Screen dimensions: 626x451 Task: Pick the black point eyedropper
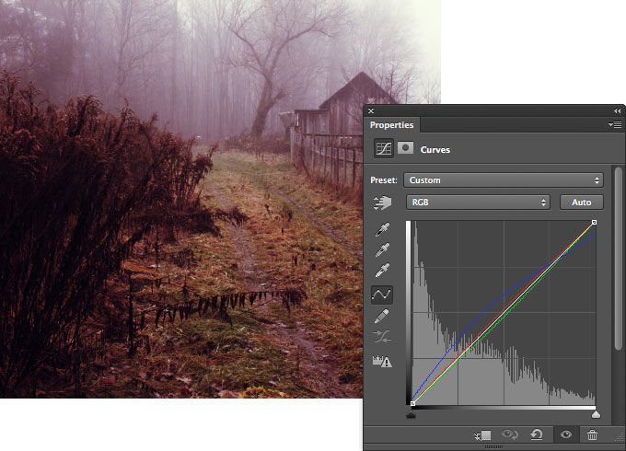(382, 229)
